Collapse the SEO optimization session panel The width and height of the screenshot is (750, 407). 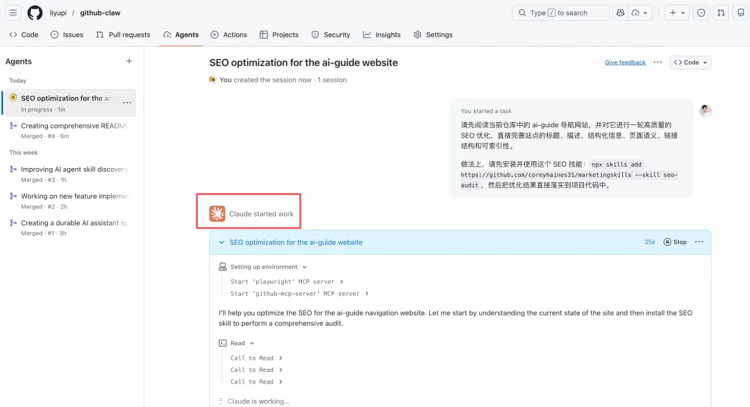[222, 242]
